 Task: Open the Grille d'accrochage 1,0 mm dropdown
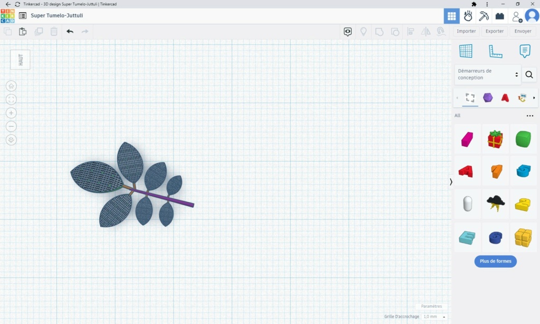[434, 317]
